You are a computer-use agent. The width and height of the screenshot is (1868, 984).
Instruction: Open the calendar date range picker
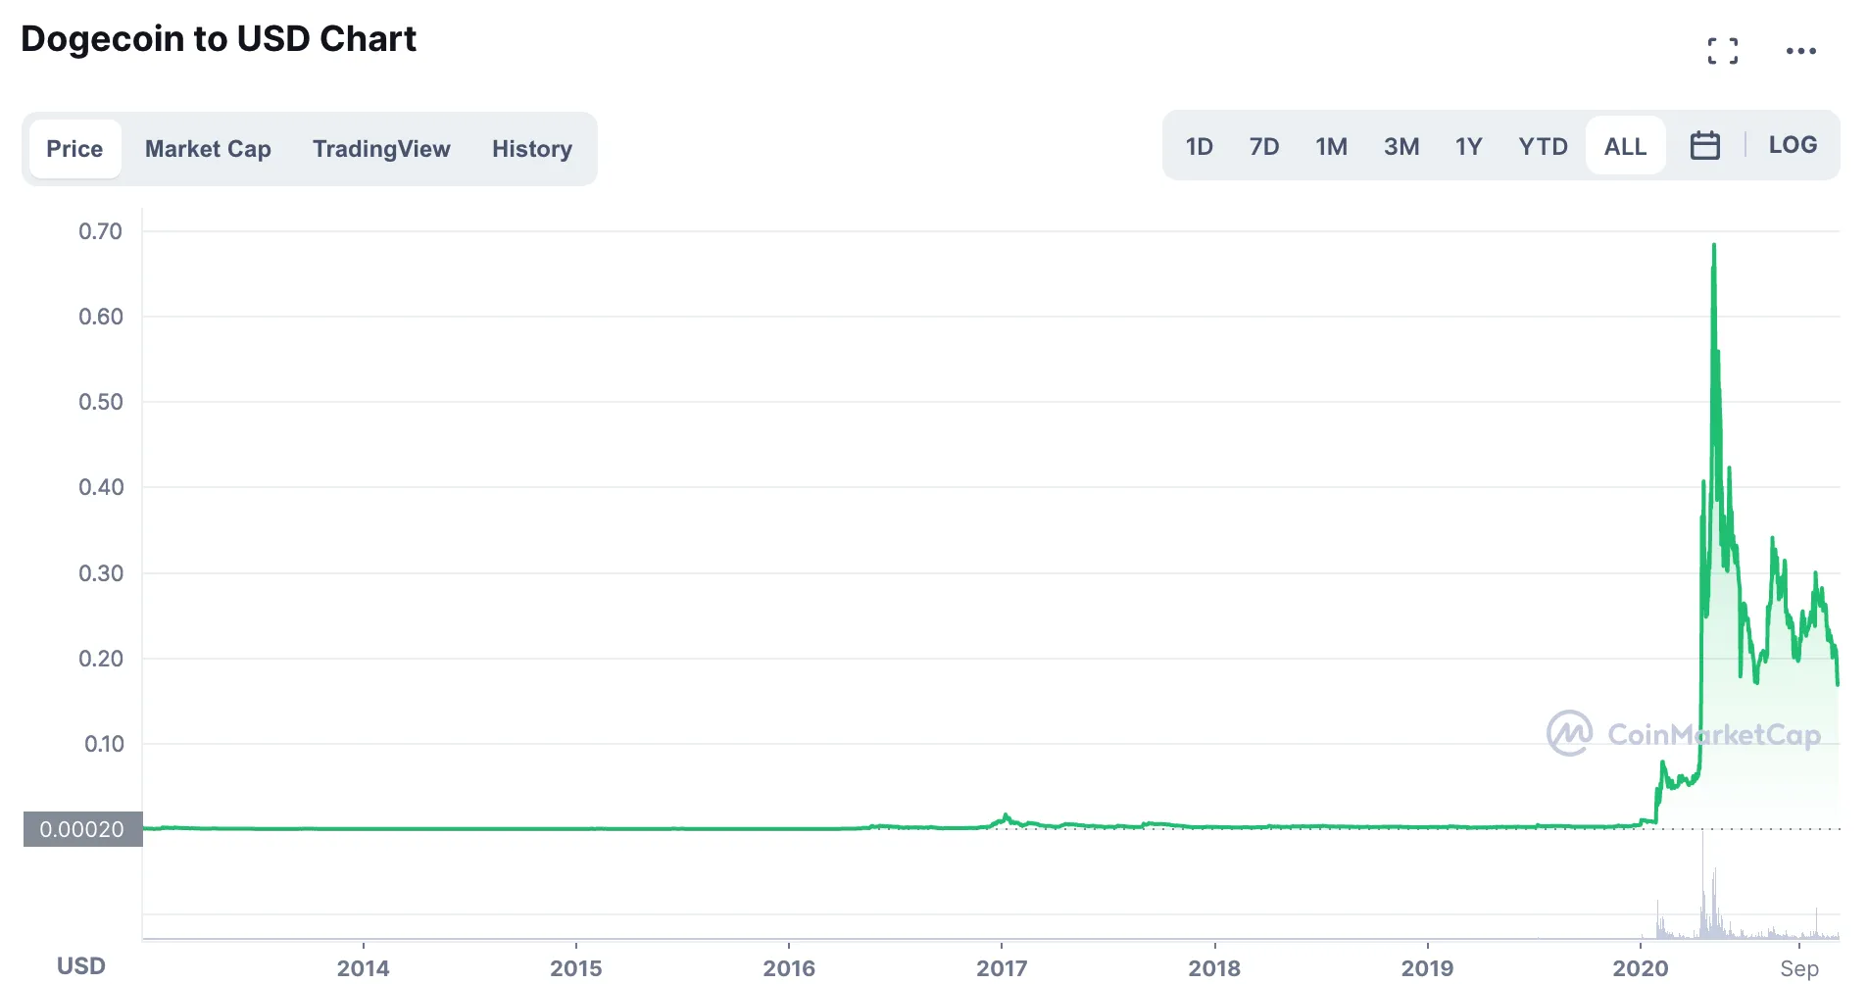[1704, 146]
